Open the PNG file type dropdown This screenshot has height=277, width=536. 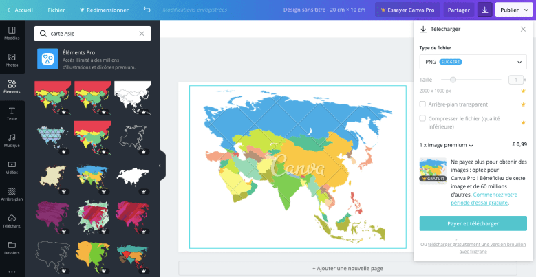(473, 62)
